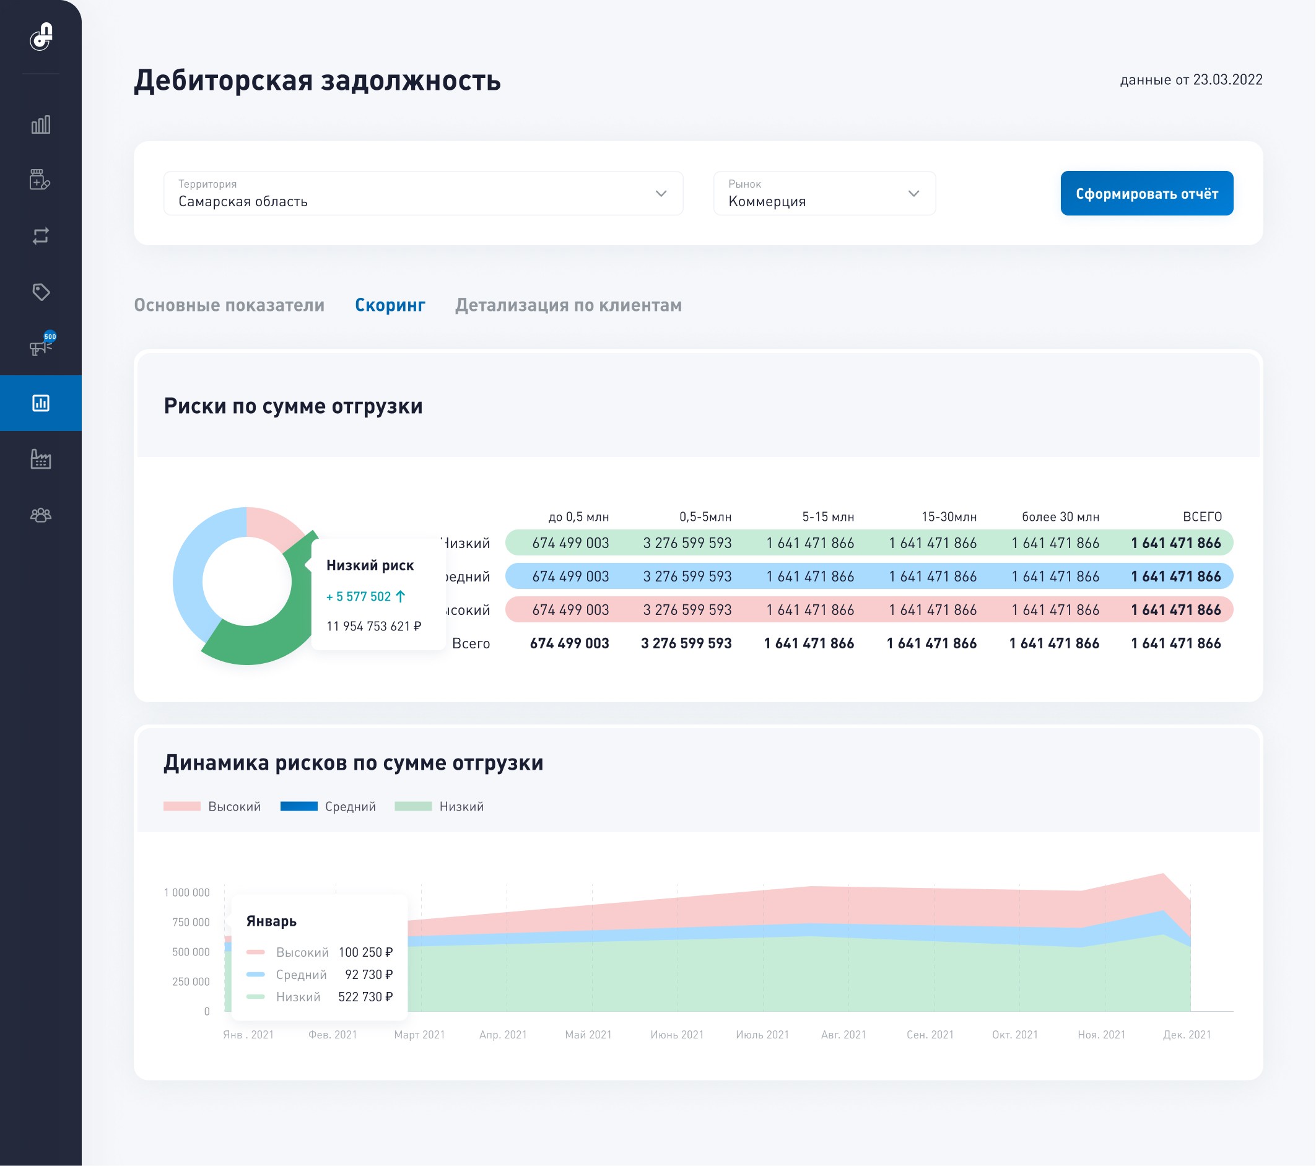Switch to Детализация по клиентам tab
This screenshot has height=1166, width=1316.
(x=569, y=305)
